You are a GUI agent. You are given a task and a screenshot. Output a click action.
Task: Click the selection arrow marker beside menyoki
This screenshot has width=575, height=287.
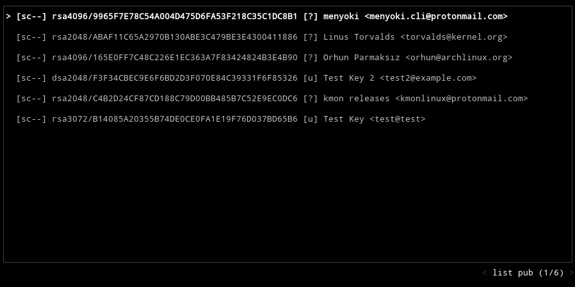coord(8,16)
